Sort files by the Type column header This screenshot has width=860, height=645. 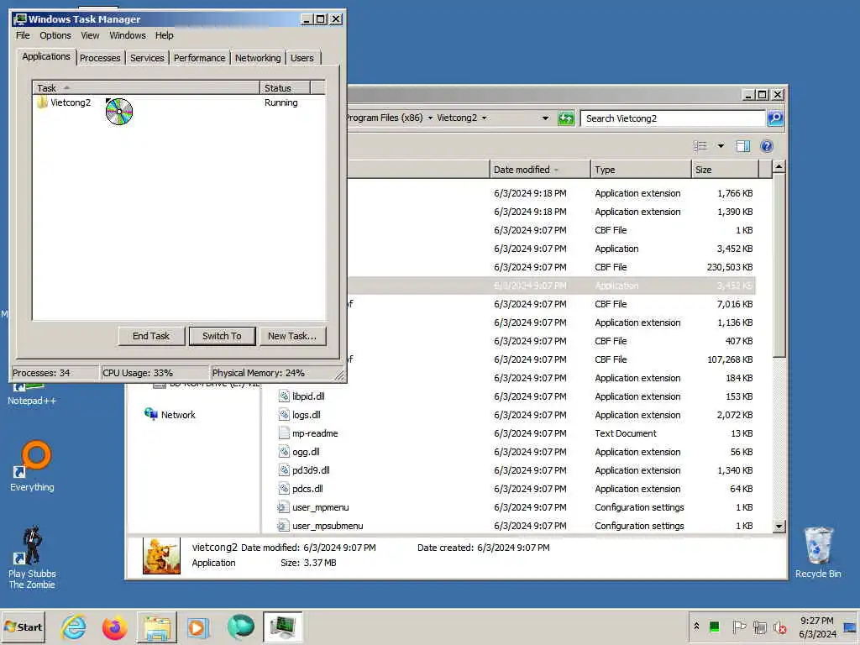[x=641, y=170]
